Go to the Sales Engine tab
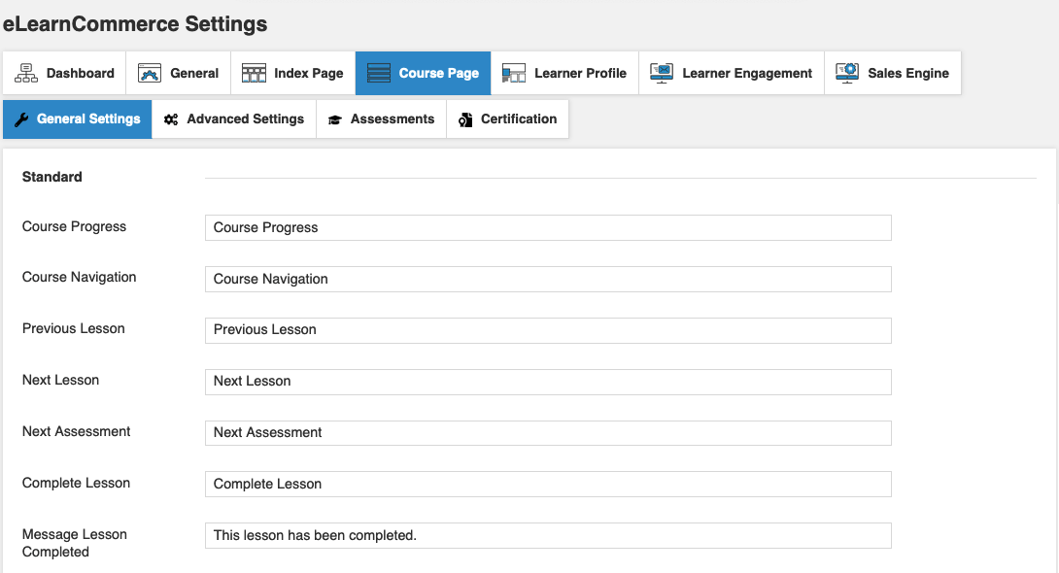 (893, 73)
